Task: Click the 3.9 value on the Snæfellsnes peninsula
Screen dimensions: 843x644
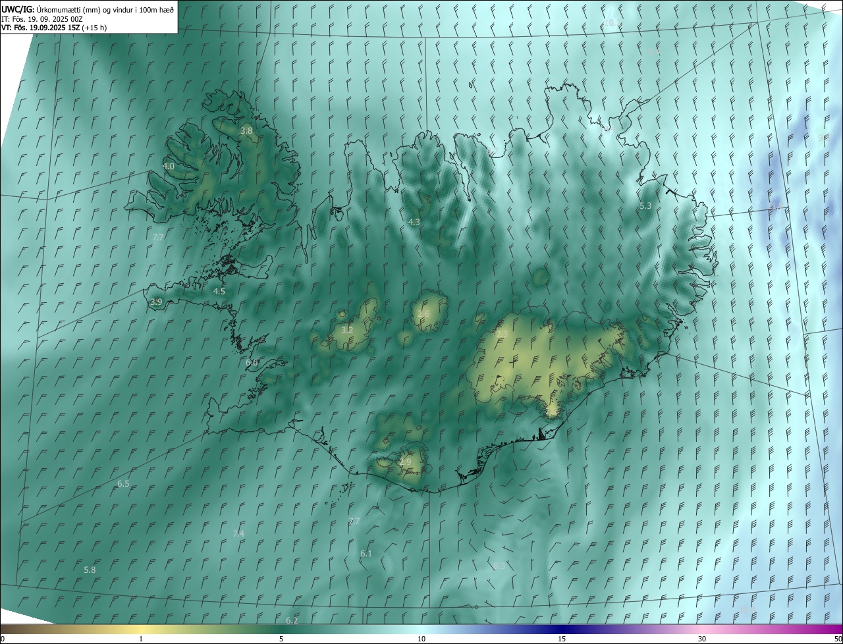Action: pyautogui.click(x=156, y=302)
